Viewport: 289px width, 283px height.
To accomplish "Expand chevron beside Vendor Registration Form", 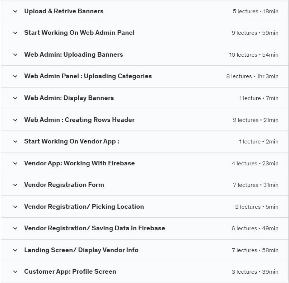I will [x=15, y=185].
